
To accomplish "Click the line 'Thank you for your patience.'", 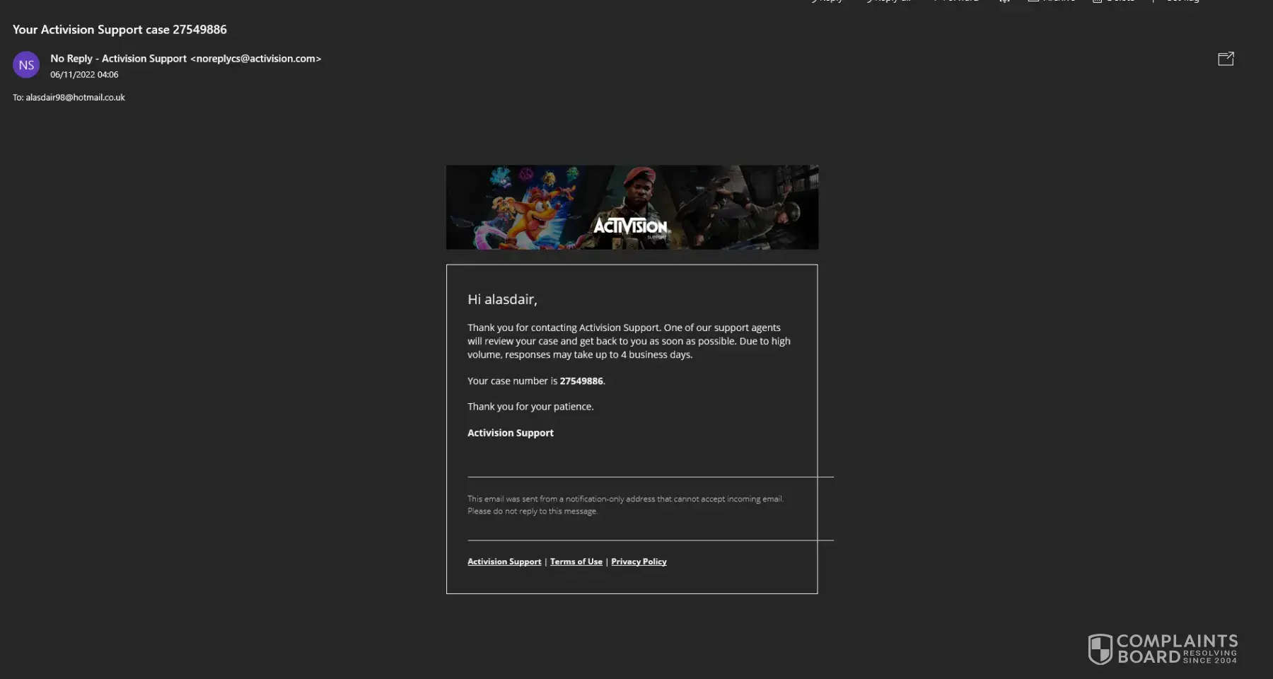I will tap(530, 407).
